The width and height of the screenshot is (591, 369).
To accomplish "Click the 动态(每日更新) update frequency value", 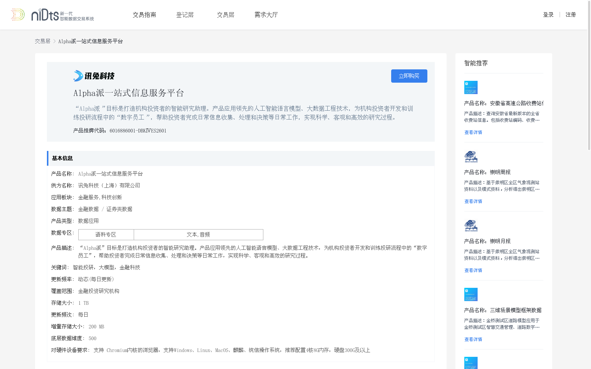I will pos(97,279).
